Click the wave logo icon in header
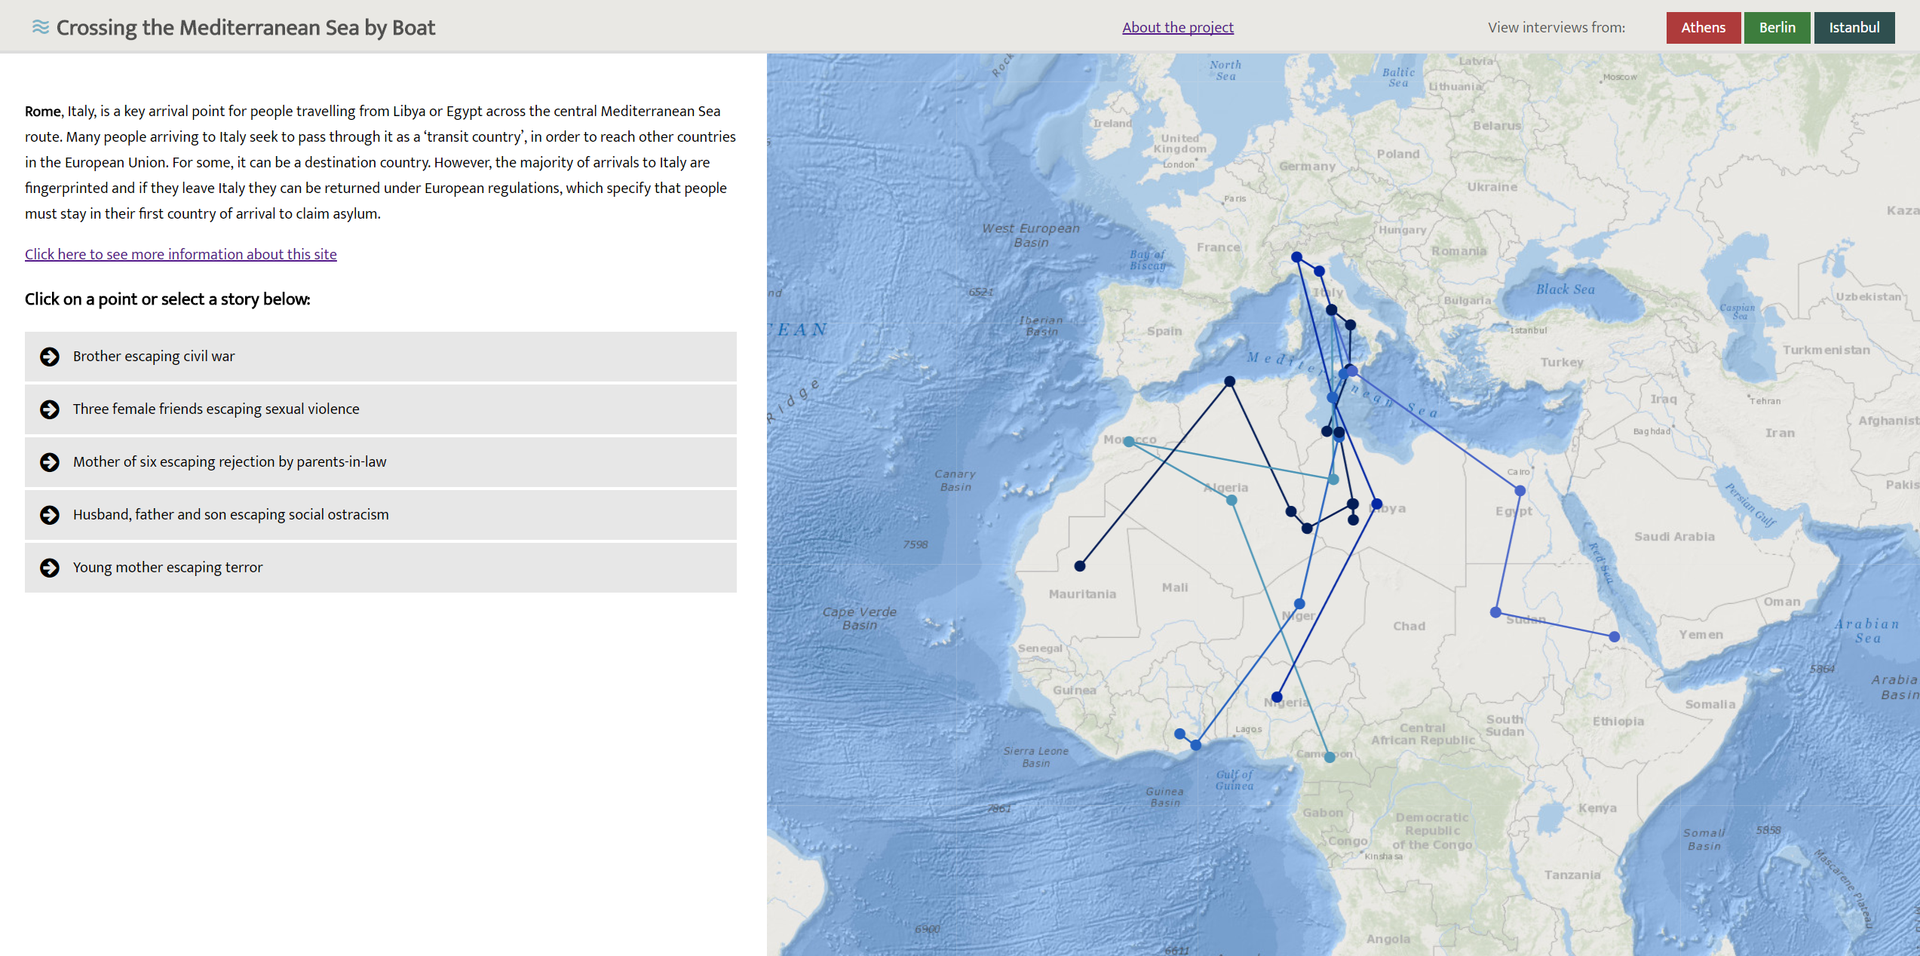Image resolution: width=1920 pixels, height=956 pixels. point(40,27)
